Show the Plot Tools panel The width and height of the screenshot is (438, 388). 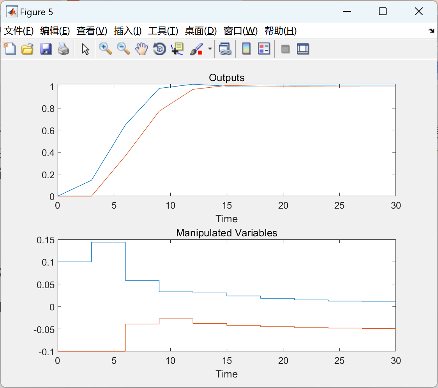(303, 49)
